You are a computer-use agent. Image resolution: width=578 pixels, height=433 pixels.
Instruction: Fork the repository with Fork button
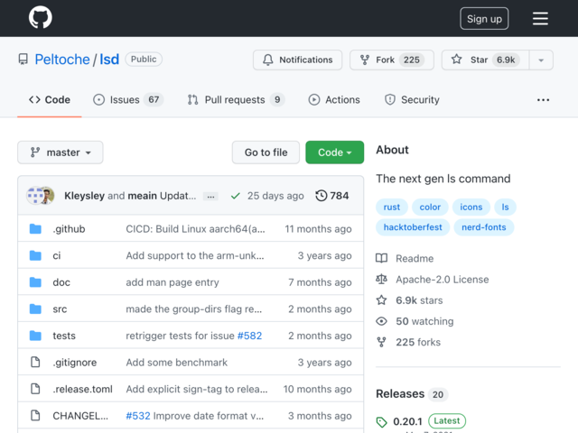click(392, 60)
